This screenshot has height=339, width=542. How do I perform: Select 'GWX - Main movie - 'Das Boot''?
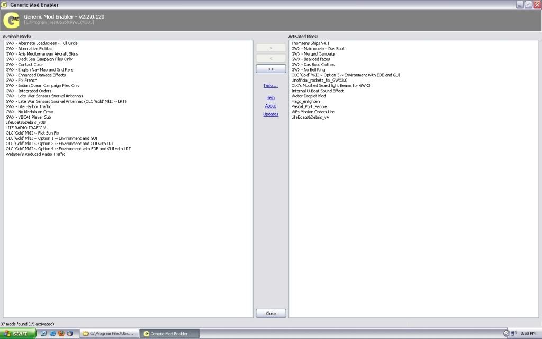[318, 49]
